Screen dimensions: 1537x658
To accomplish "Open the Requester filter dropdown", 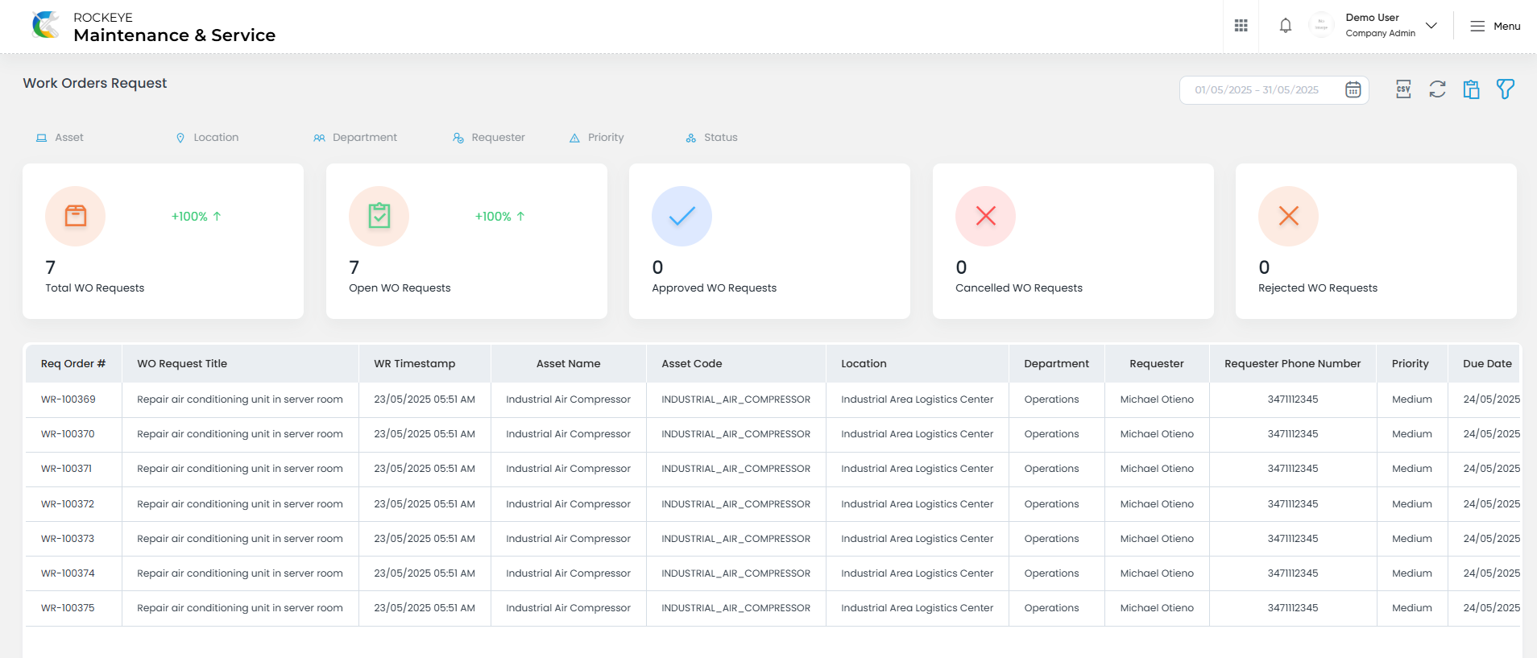I will coord(489,138).
